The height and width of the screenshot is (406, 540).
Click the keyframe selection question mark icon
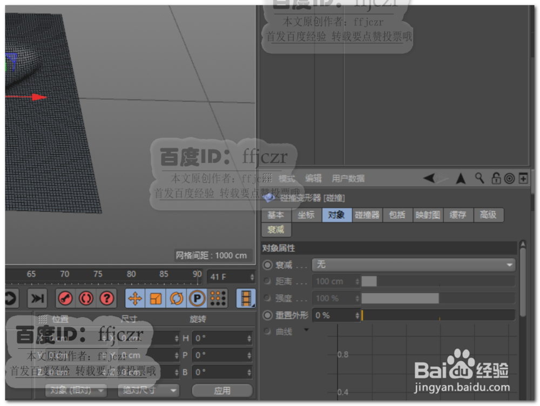(107, 298)
